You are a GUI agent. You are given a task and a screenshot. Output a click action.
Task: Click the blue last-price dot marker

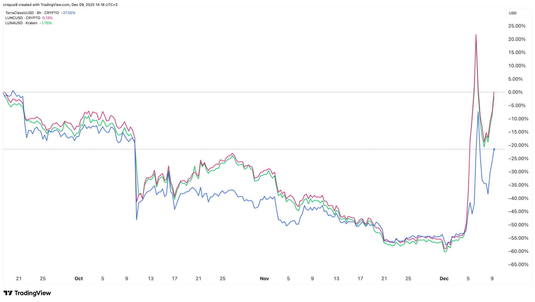coord(494,149)
